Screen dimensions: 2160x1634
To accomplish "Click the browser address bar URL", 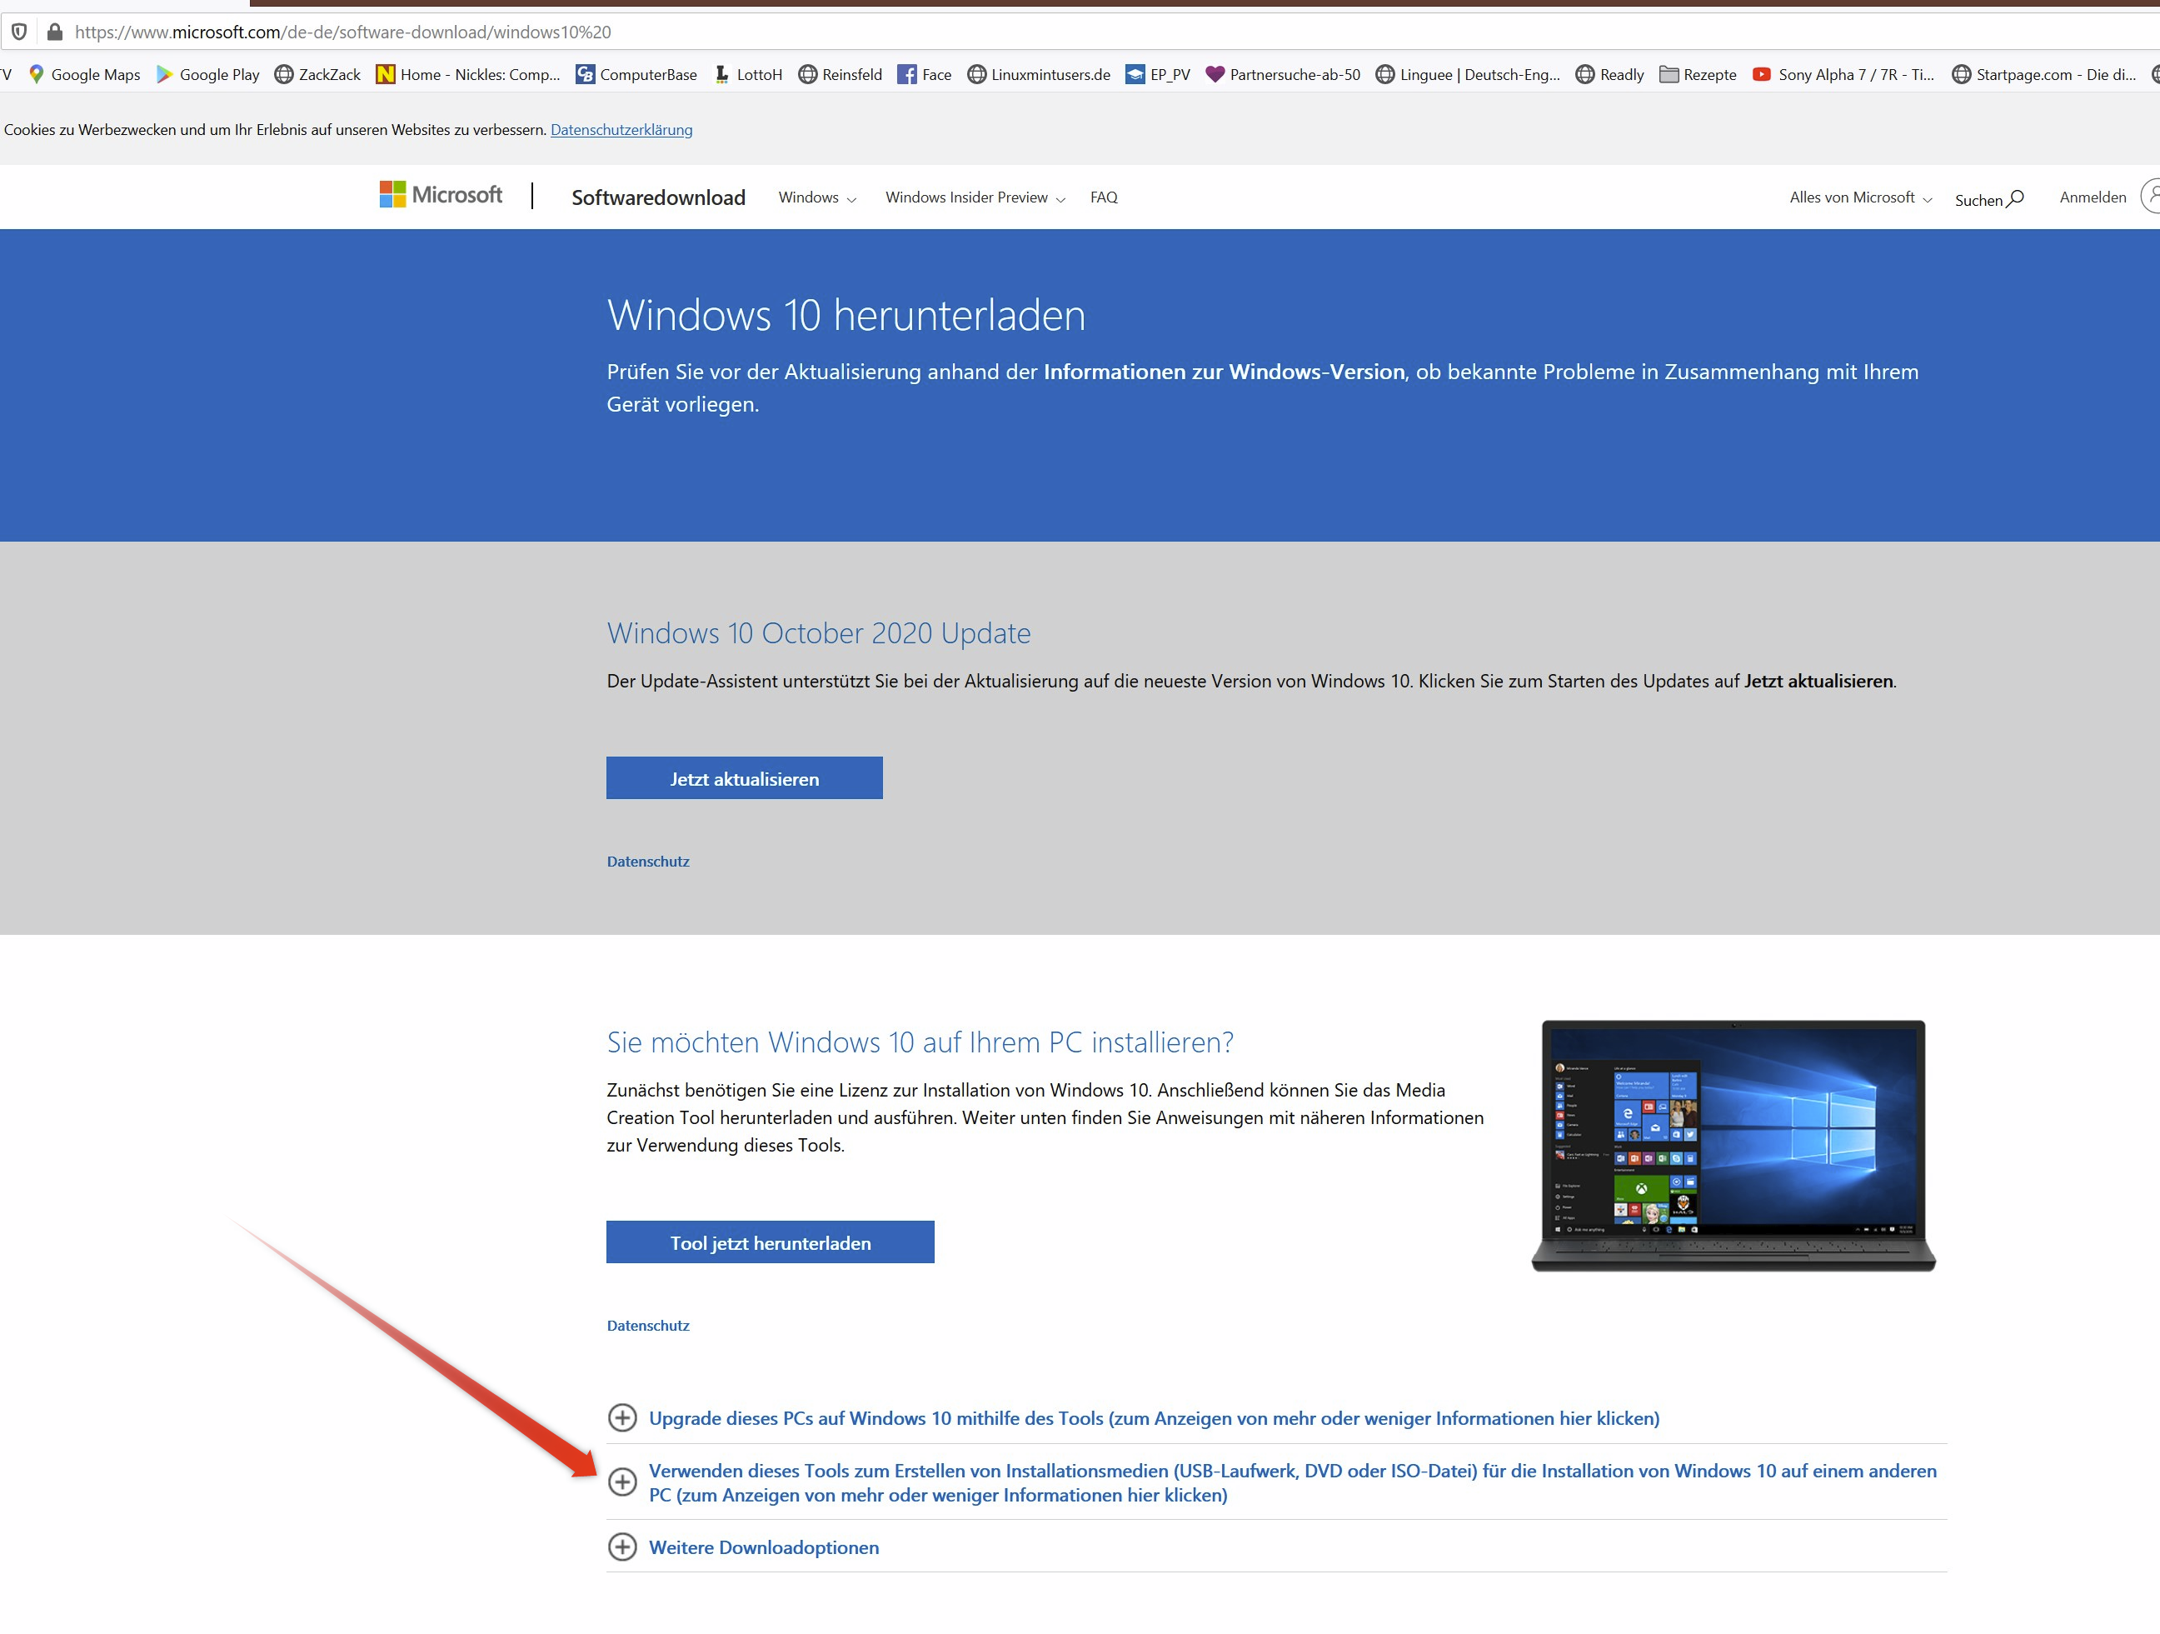I will coord(342,32).
